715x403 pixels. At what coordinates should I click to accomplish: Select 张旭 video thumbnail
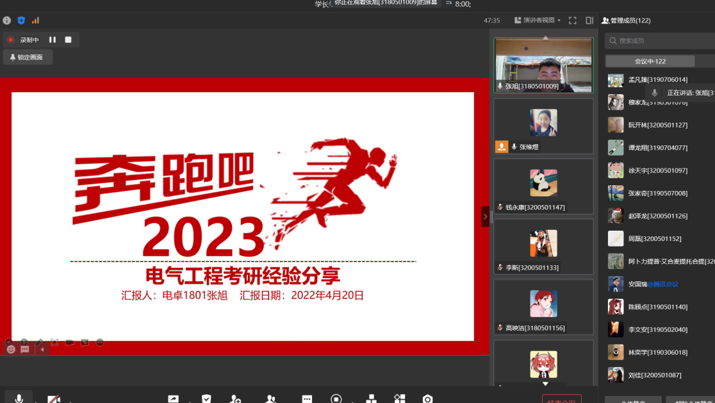point(543,65)
